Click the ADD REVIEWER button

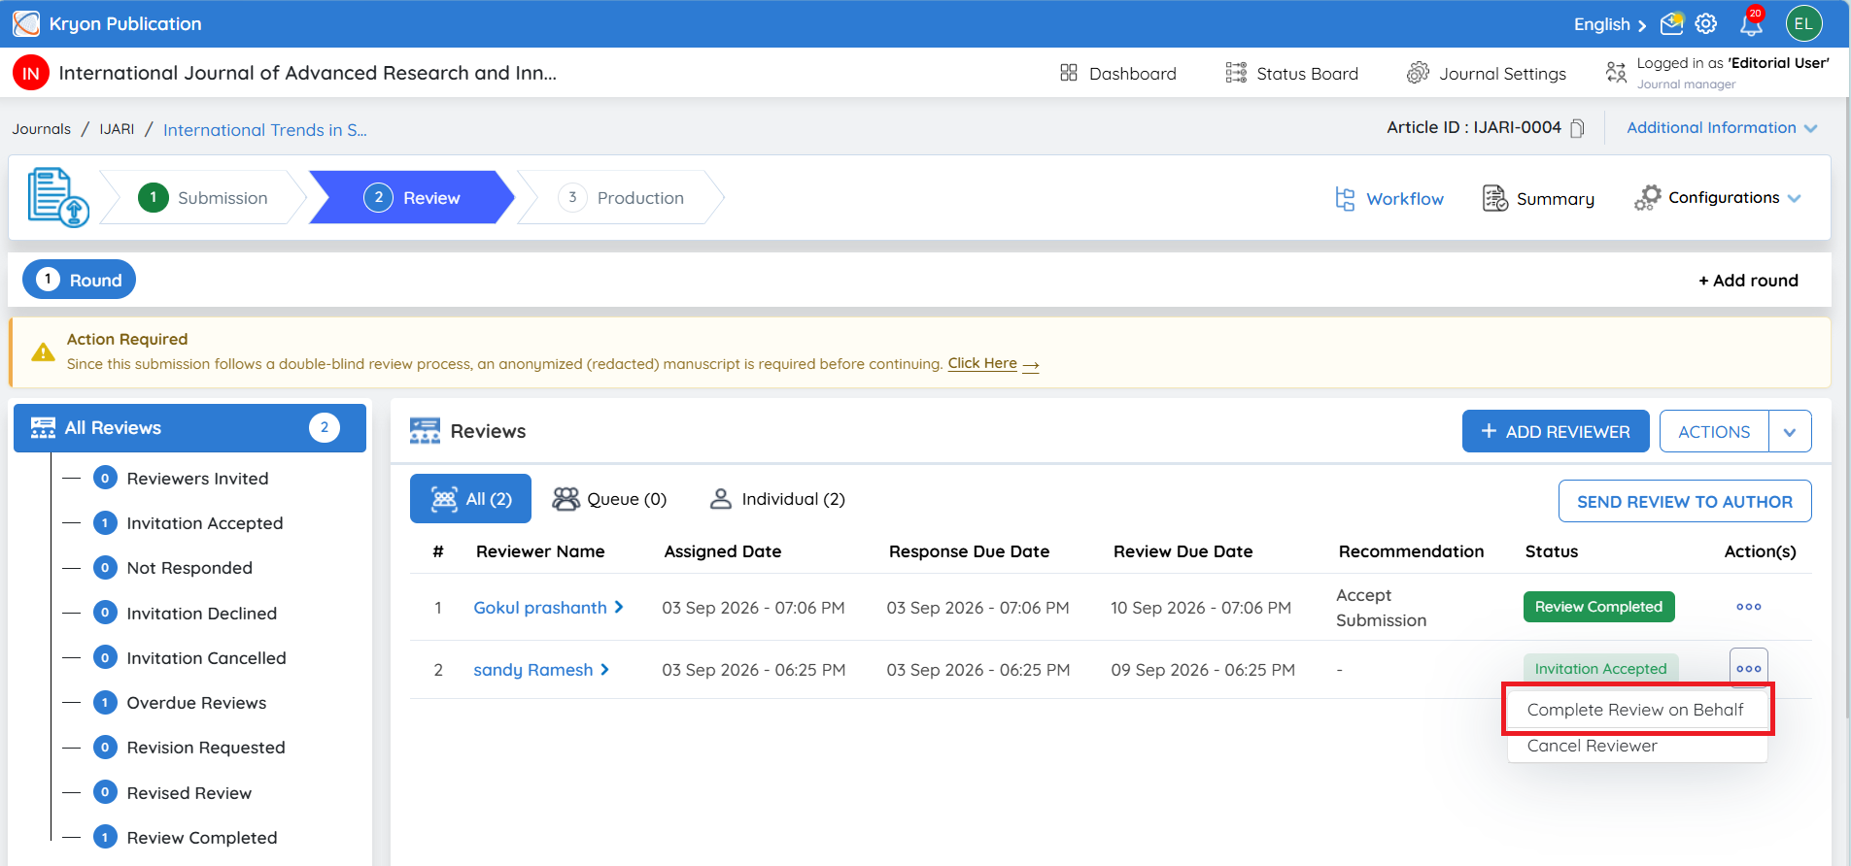(x=1556, y=431)
